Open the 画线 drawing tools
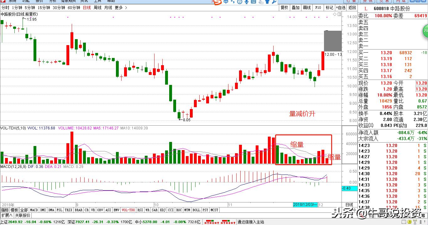 pos(307,8)
